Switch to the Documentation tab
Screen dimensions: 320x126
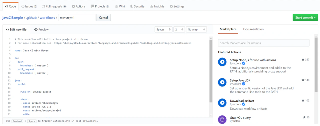253,29
